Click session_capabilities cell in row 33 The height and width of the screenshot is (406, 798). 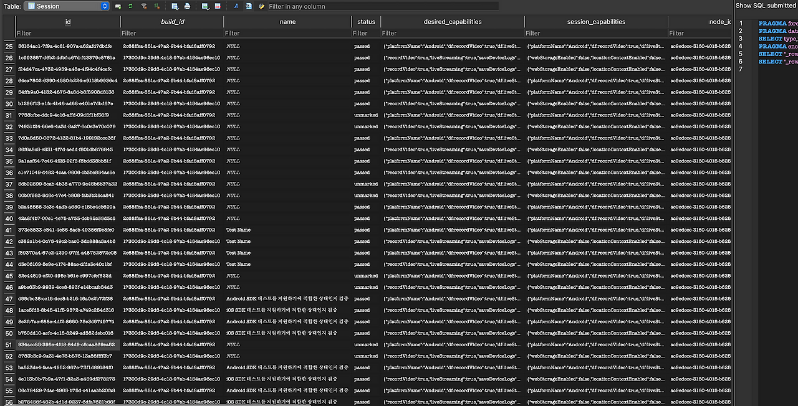tap(596, 138)
